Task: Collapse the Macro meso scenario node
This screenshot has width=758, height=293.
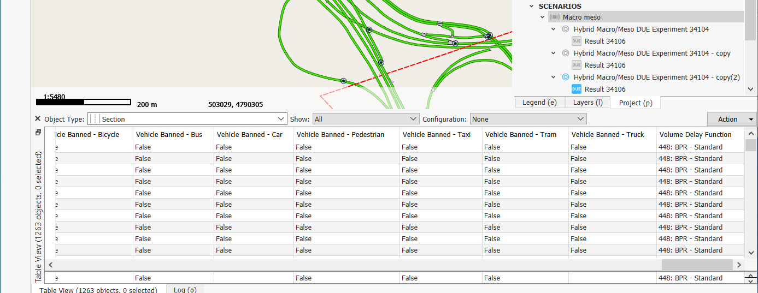Action: 543,17
